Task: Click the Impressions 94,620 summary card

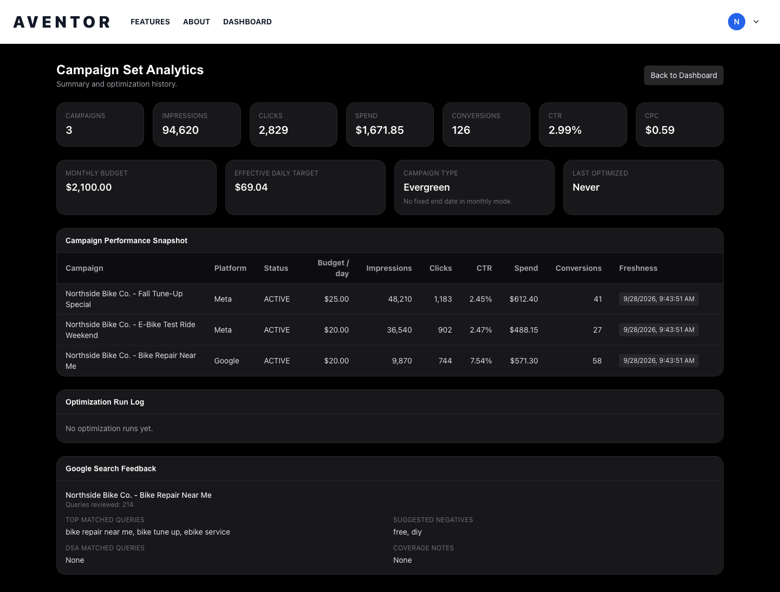Action: tap(197, 125)
